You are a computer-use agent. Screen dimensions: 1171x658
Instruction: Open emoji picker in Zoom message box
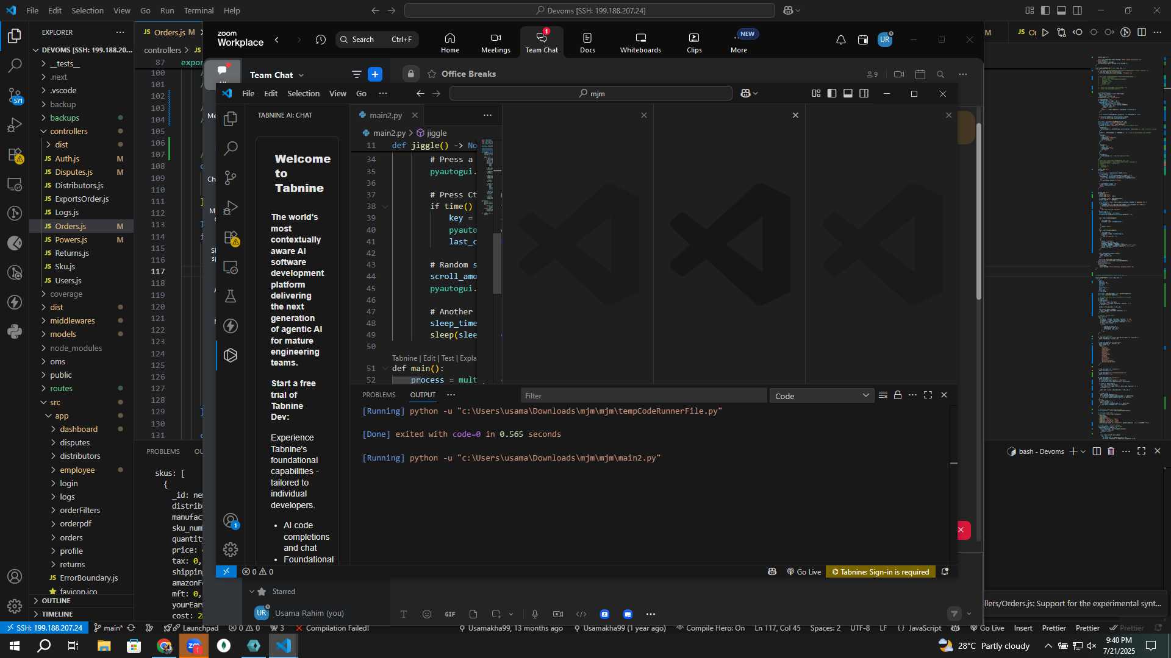pyautogui.click(x=427, y=614)
